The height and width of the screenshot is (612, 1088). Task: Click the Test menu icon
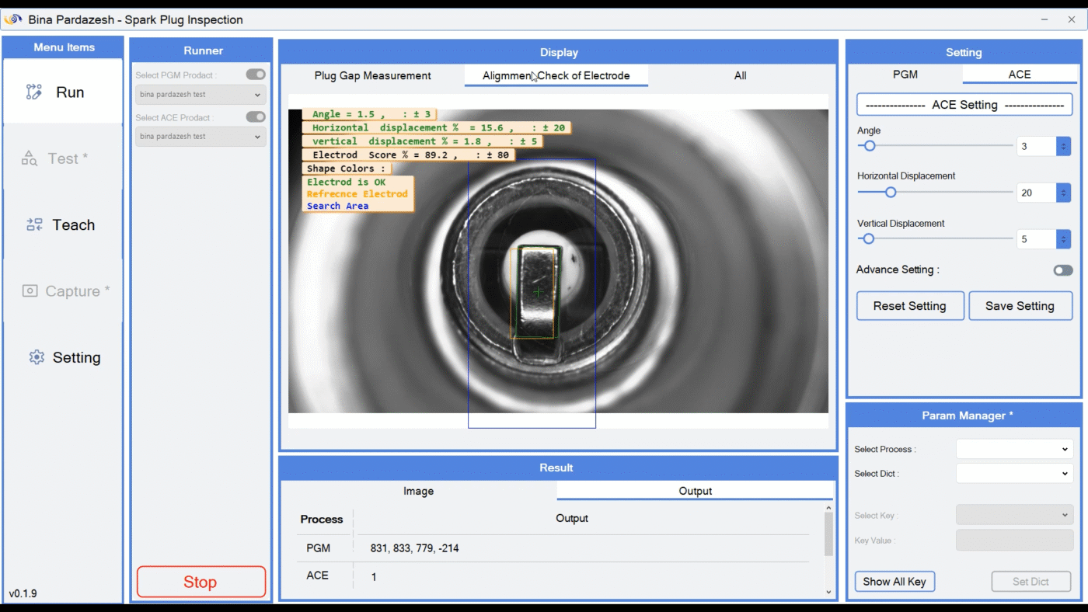[30, 158]
